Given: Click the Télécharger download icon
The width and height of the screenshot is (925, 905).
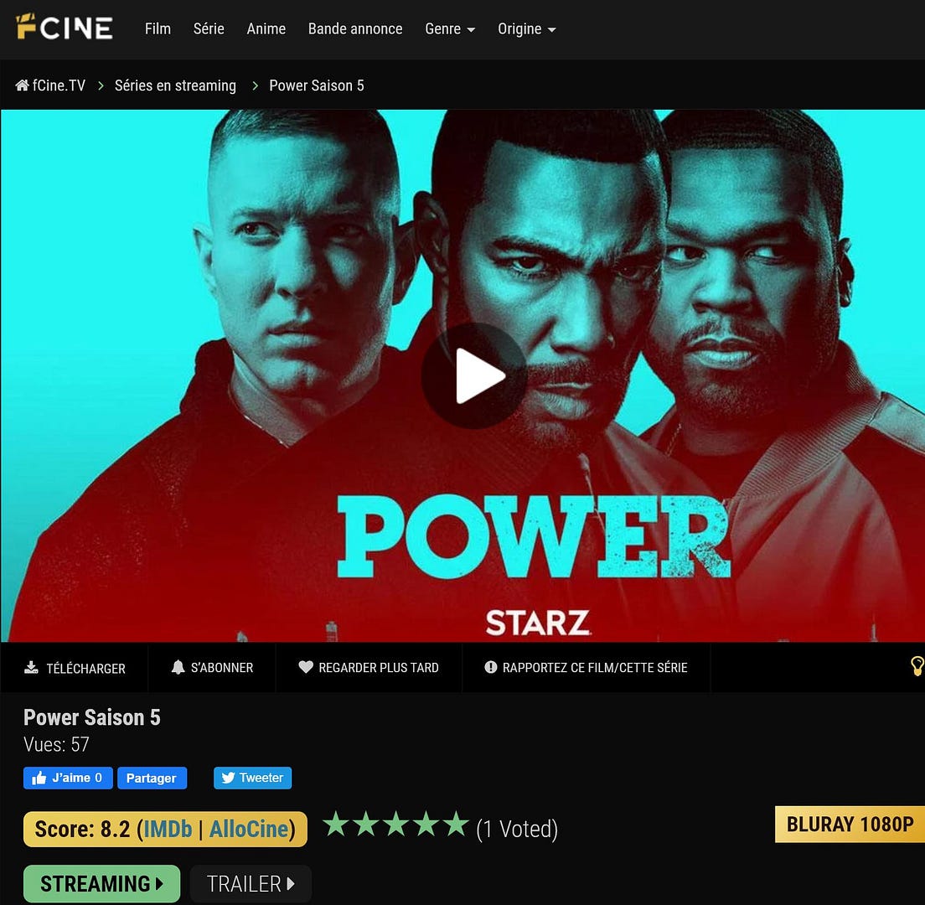Looking at the screenshot, I should [31, 667].
